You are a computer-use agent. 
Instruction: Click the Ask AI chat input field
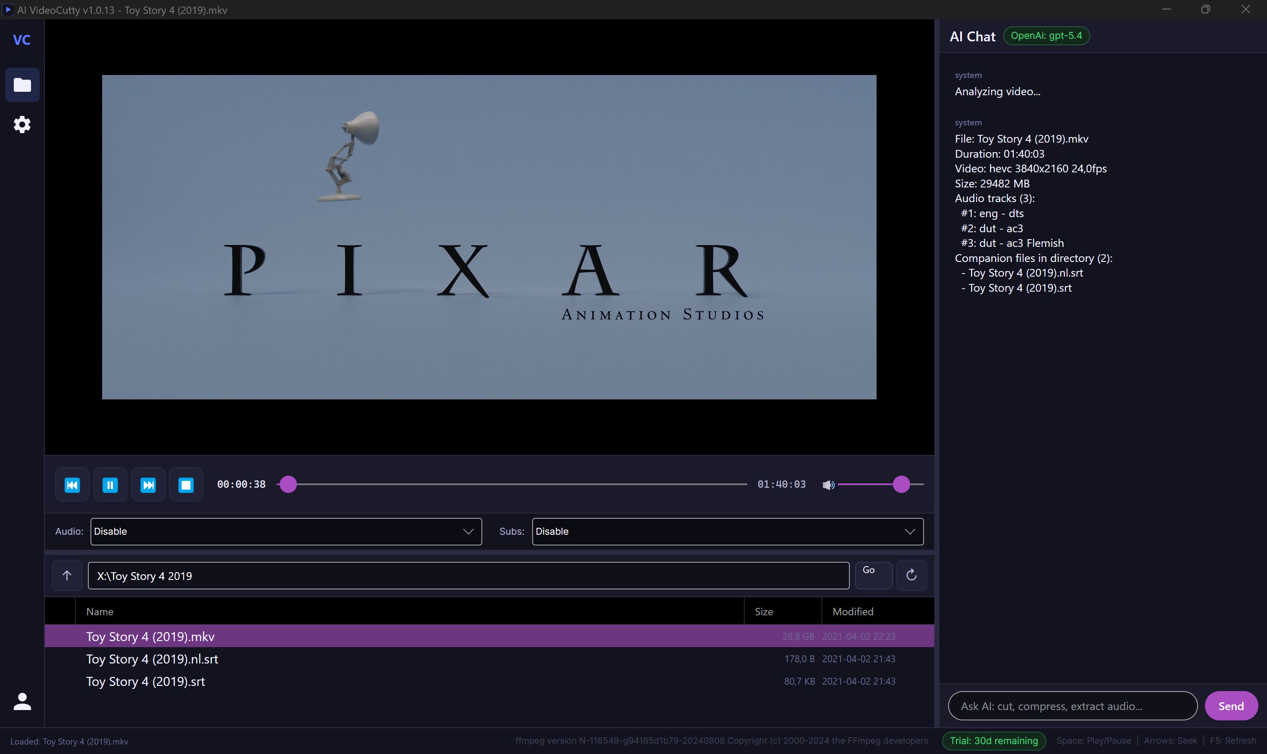point(1071,705)
